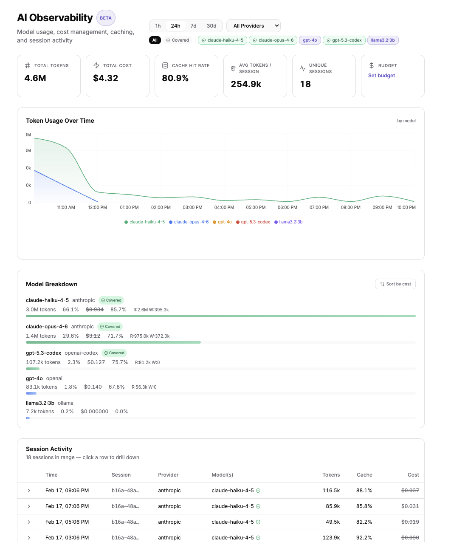
Task: Expand the Feb 17, 09:06 PM session row
Action: [x=29, y=490]
